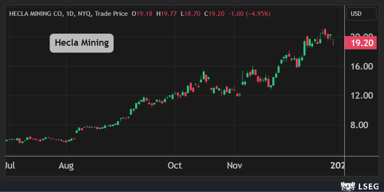The height and width of the screenshot is (192, 384).
Task: Click the Trade Price field in header
Action: pyautogui.click(x=111, y=14)
